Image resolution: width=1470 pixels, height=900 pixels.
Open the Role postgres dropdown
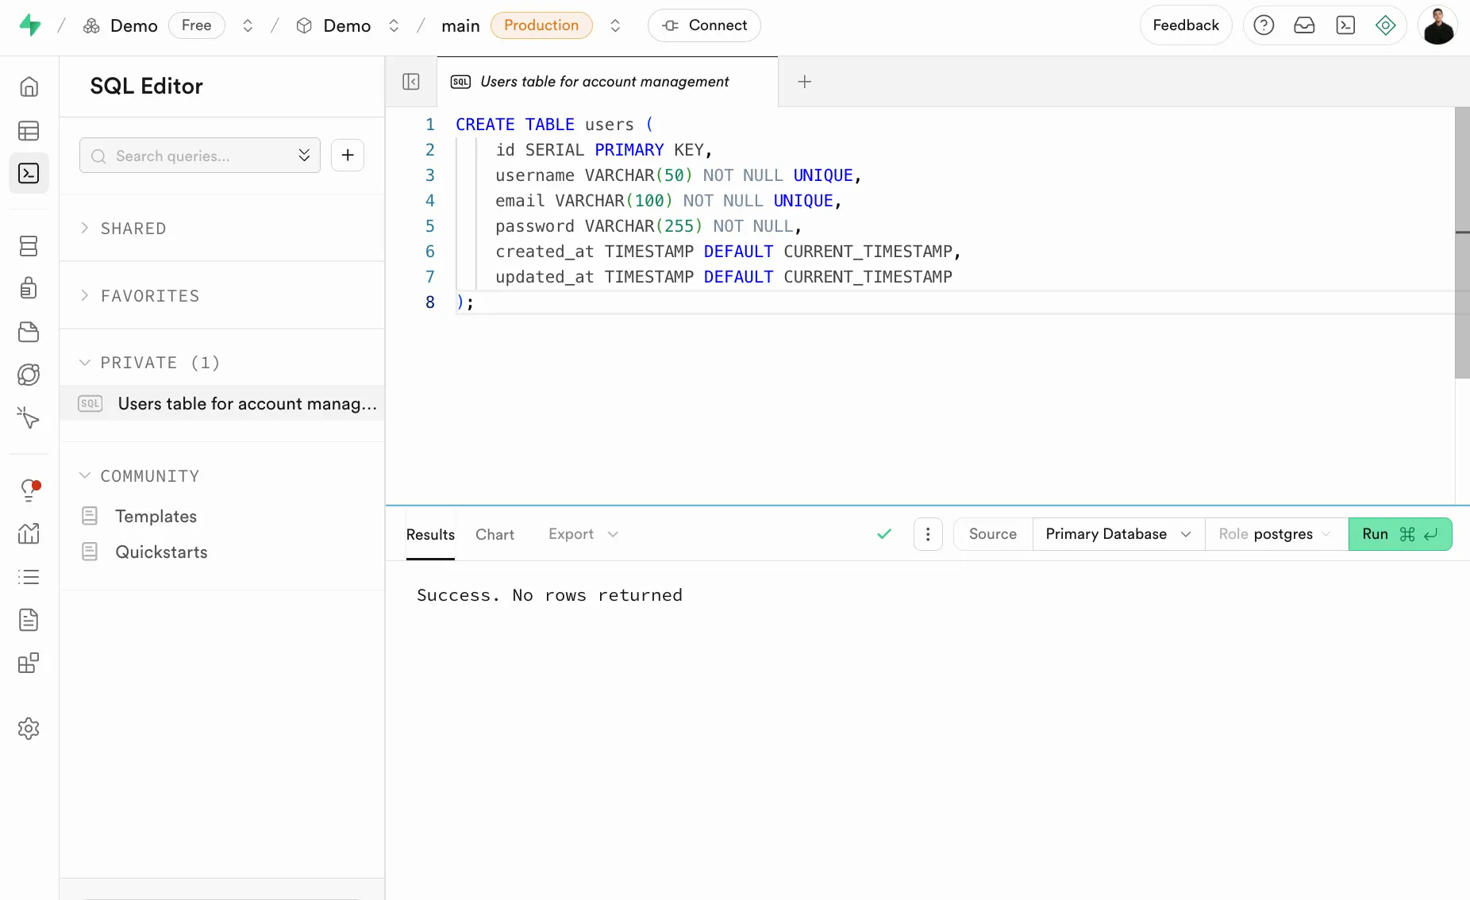(x=1274, y=534)
